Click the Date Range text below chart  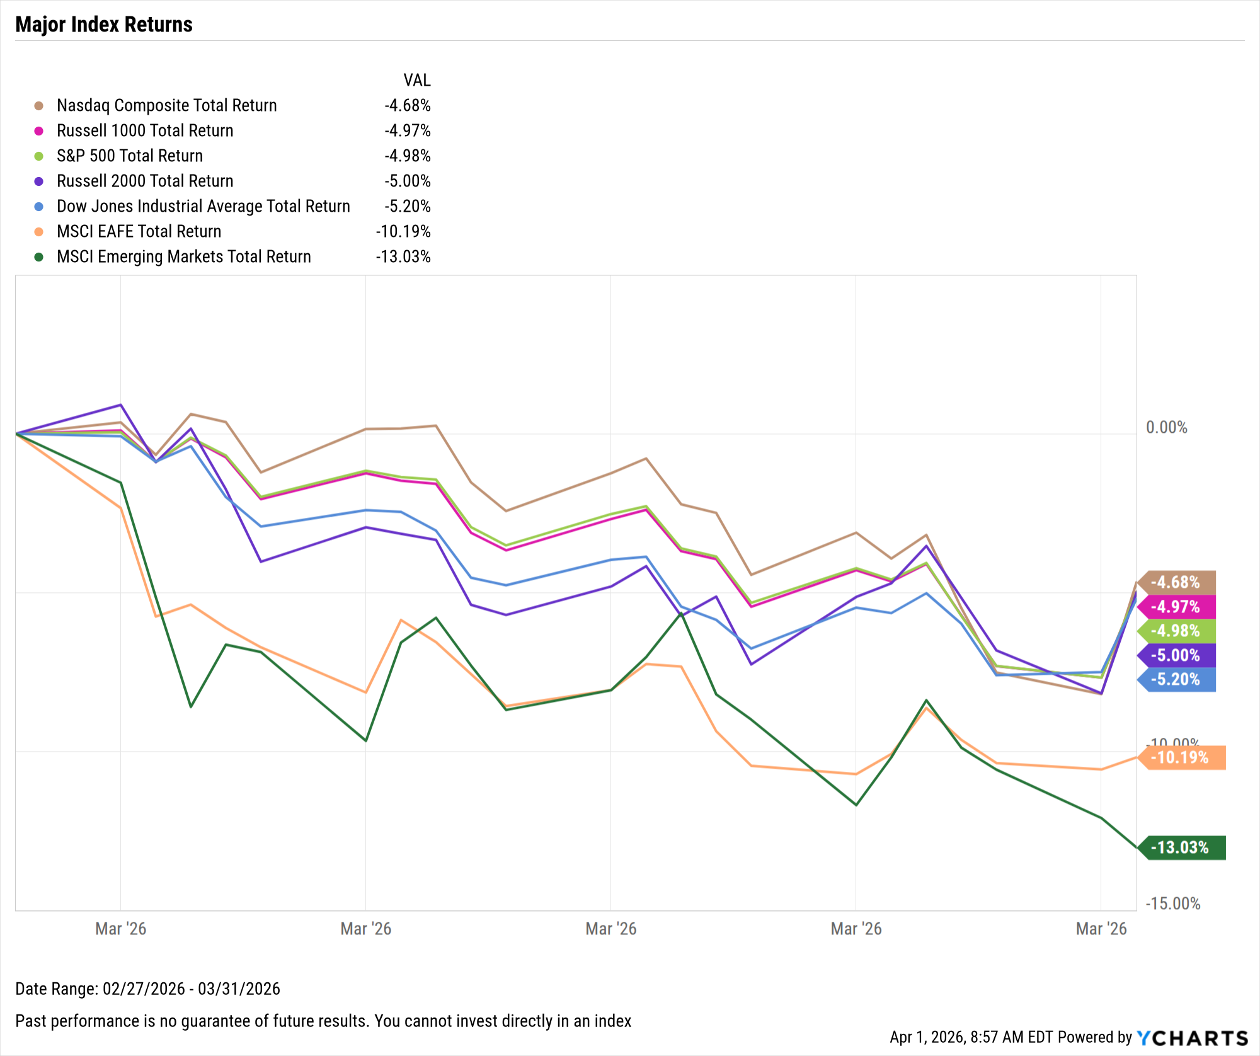pyautogui.click(x=147, y=989)
